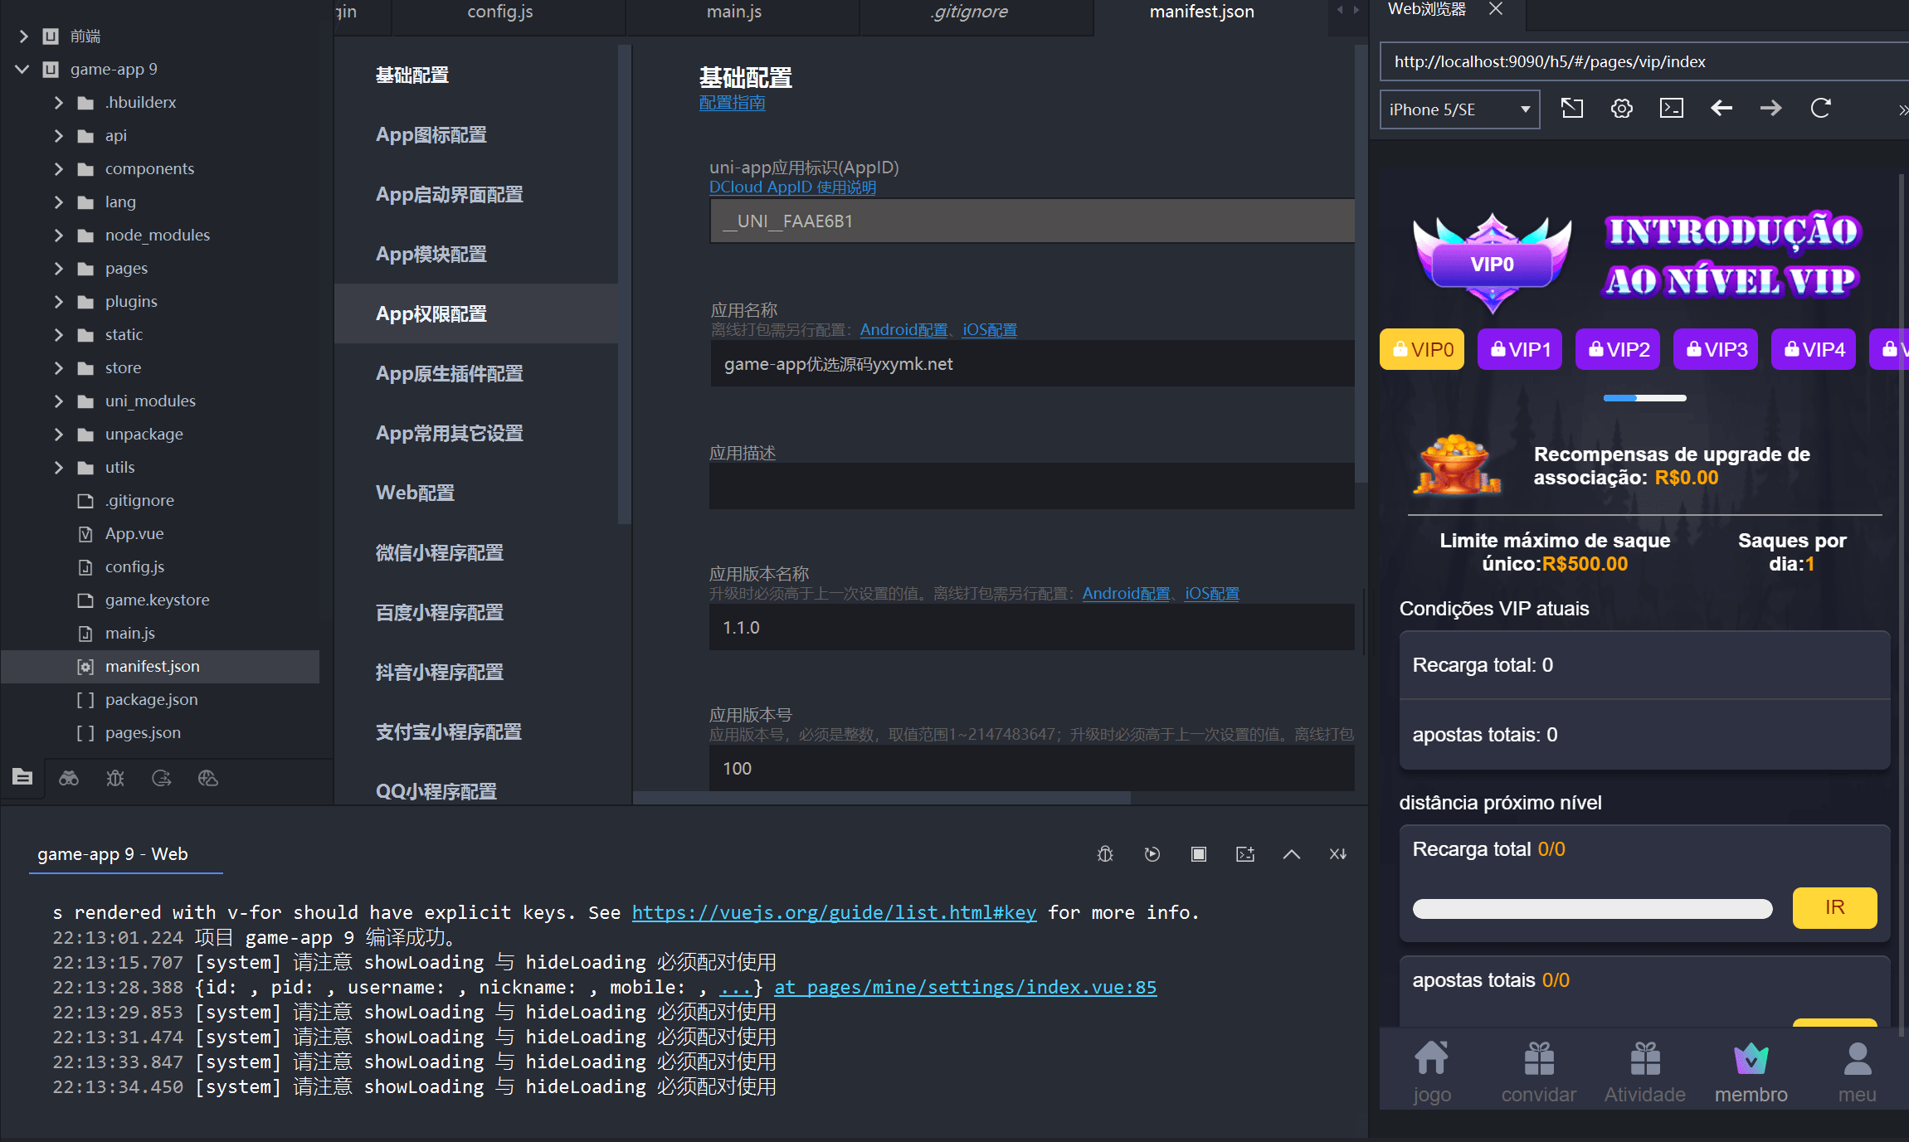1909x1142 pixels.
Task: Toggle rotate screen icon in web browser toolbar
Action: [x=1572, y=109]
